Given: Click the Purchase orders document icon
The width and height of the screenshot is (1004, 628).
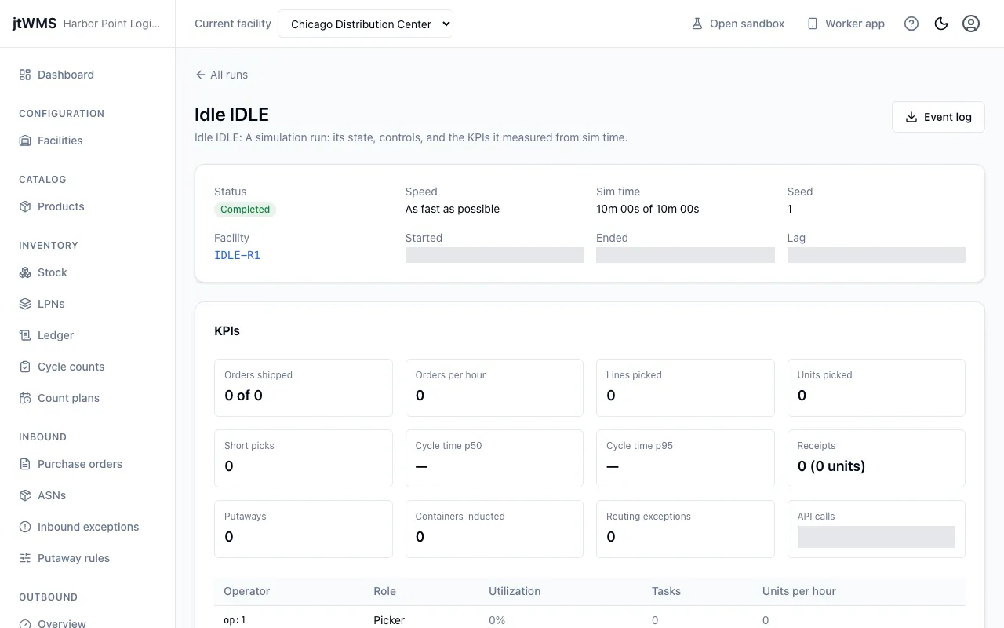Looking at the screenshot, I should tap(25, 464).
